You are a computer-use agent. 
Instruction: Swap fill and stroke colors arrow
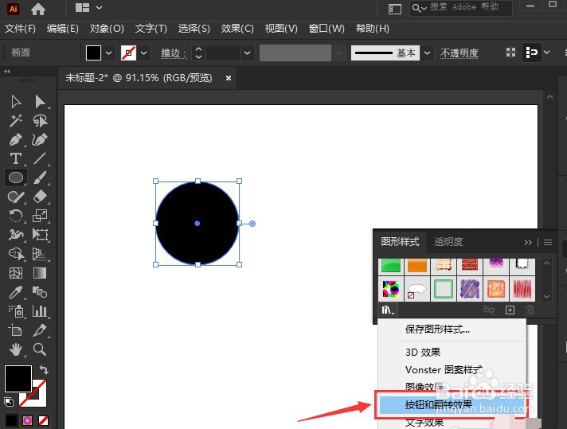tap(44, 369)
